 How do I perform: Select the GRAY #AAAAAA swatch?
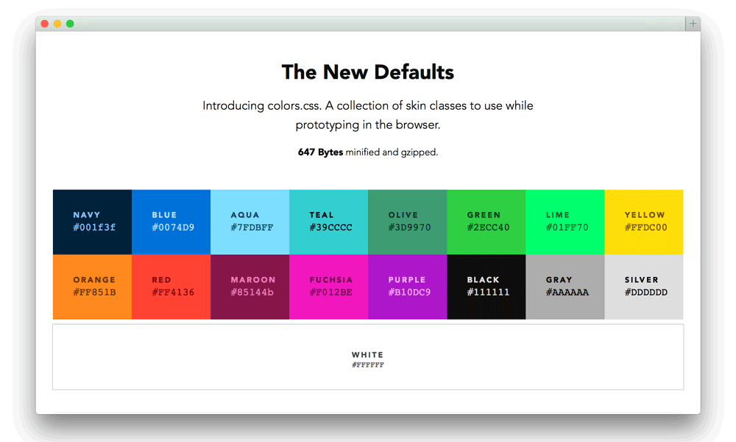(565, 287)
